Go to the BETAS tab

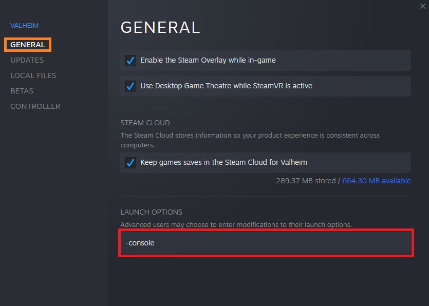click(x=22, y=91)
